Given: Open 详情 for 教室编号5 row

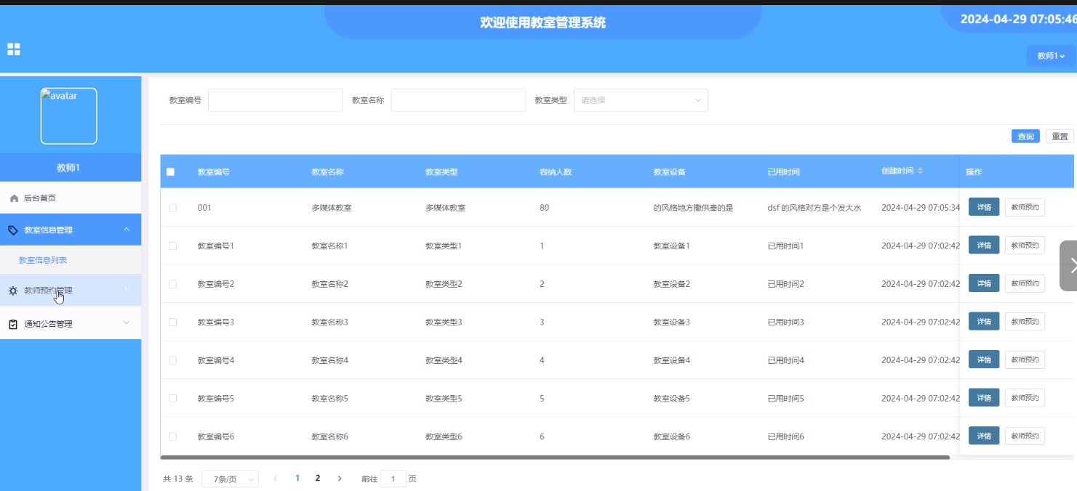Looking at the screenshot, I should pos(984,397).
